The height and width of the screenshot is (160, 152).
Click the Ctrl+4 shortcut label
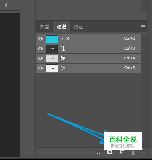130,58
